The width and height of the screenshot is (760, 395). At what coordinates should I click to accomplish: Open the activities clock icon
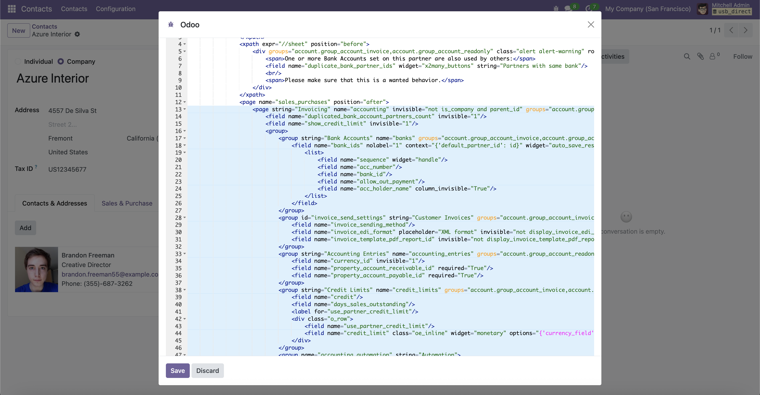pos(589,9)
